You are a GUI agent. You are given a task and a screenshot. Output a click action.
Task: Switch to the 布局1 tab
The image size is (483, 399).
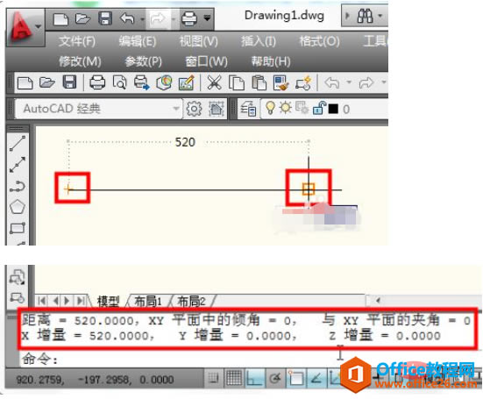[x=148, y=301]
